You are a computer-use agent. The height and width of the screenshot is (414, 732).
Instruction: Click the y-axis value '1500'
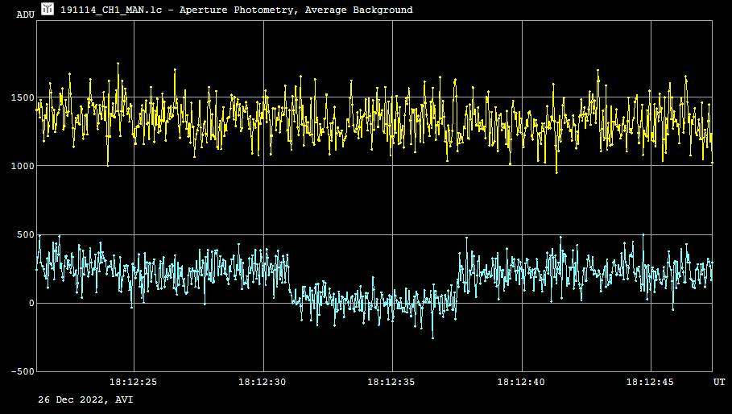click(x=23, y=97)
